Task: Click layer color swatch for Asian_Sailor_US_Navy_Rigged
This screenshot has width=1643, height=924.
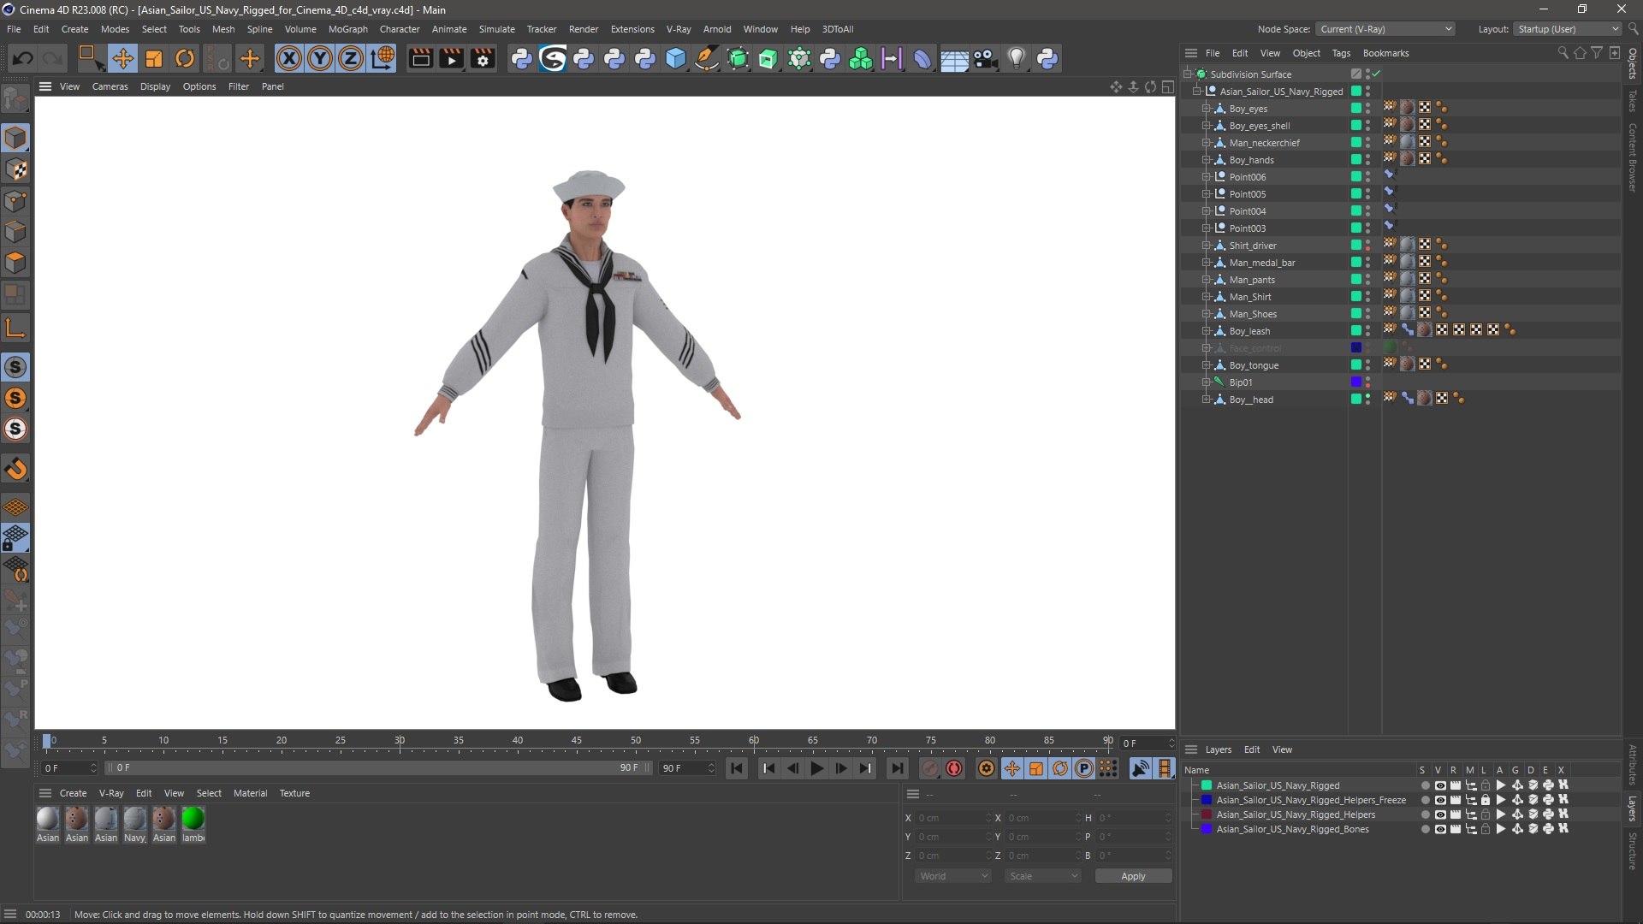Action: point(1207,785)
